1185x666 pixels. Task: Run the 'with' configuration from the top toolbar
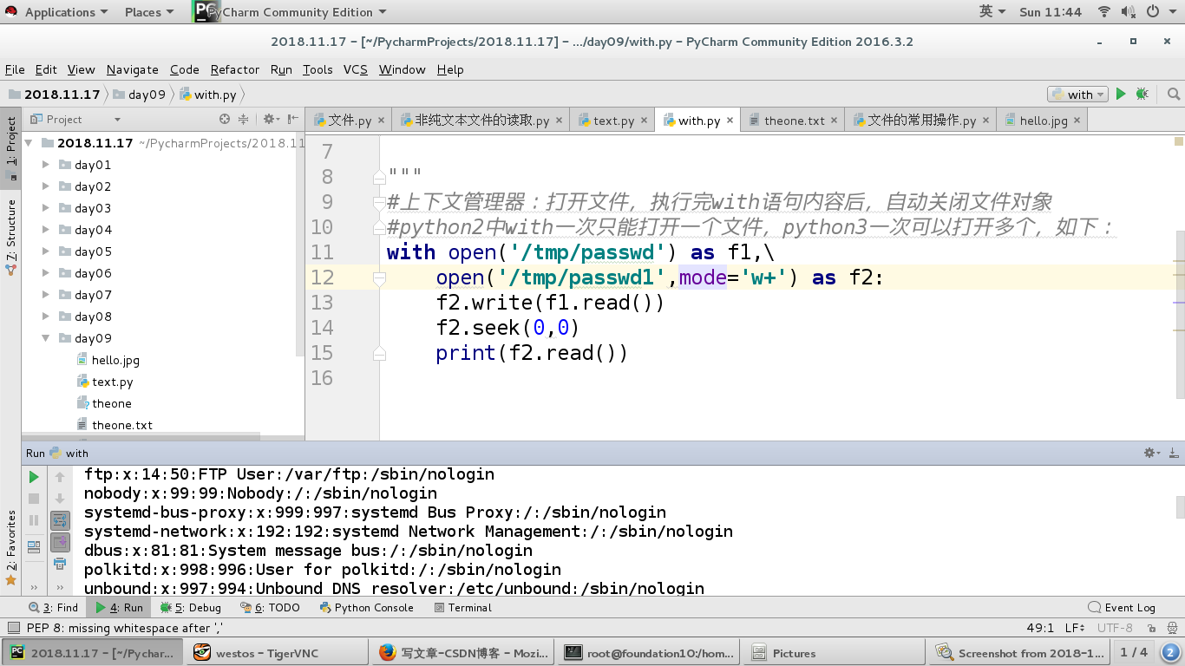click(1121, 95)
